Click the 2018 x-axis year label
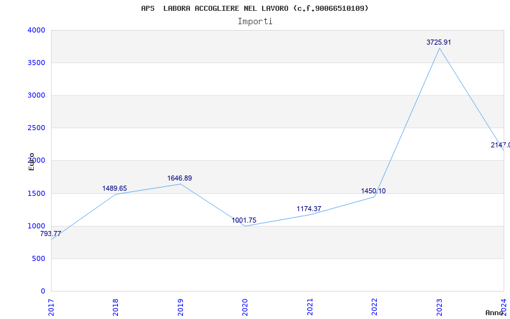Image resolution: width=510 pixels, height=319 pixels. [116, 307]
